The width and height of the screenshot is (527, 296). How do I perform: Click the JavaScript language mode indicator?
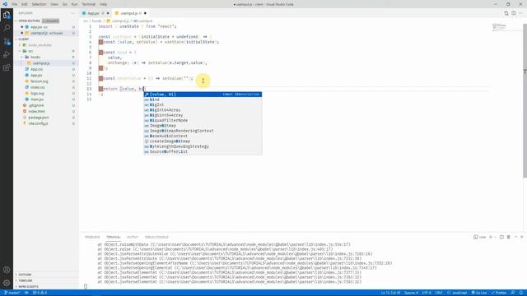[x=457, y=293]
